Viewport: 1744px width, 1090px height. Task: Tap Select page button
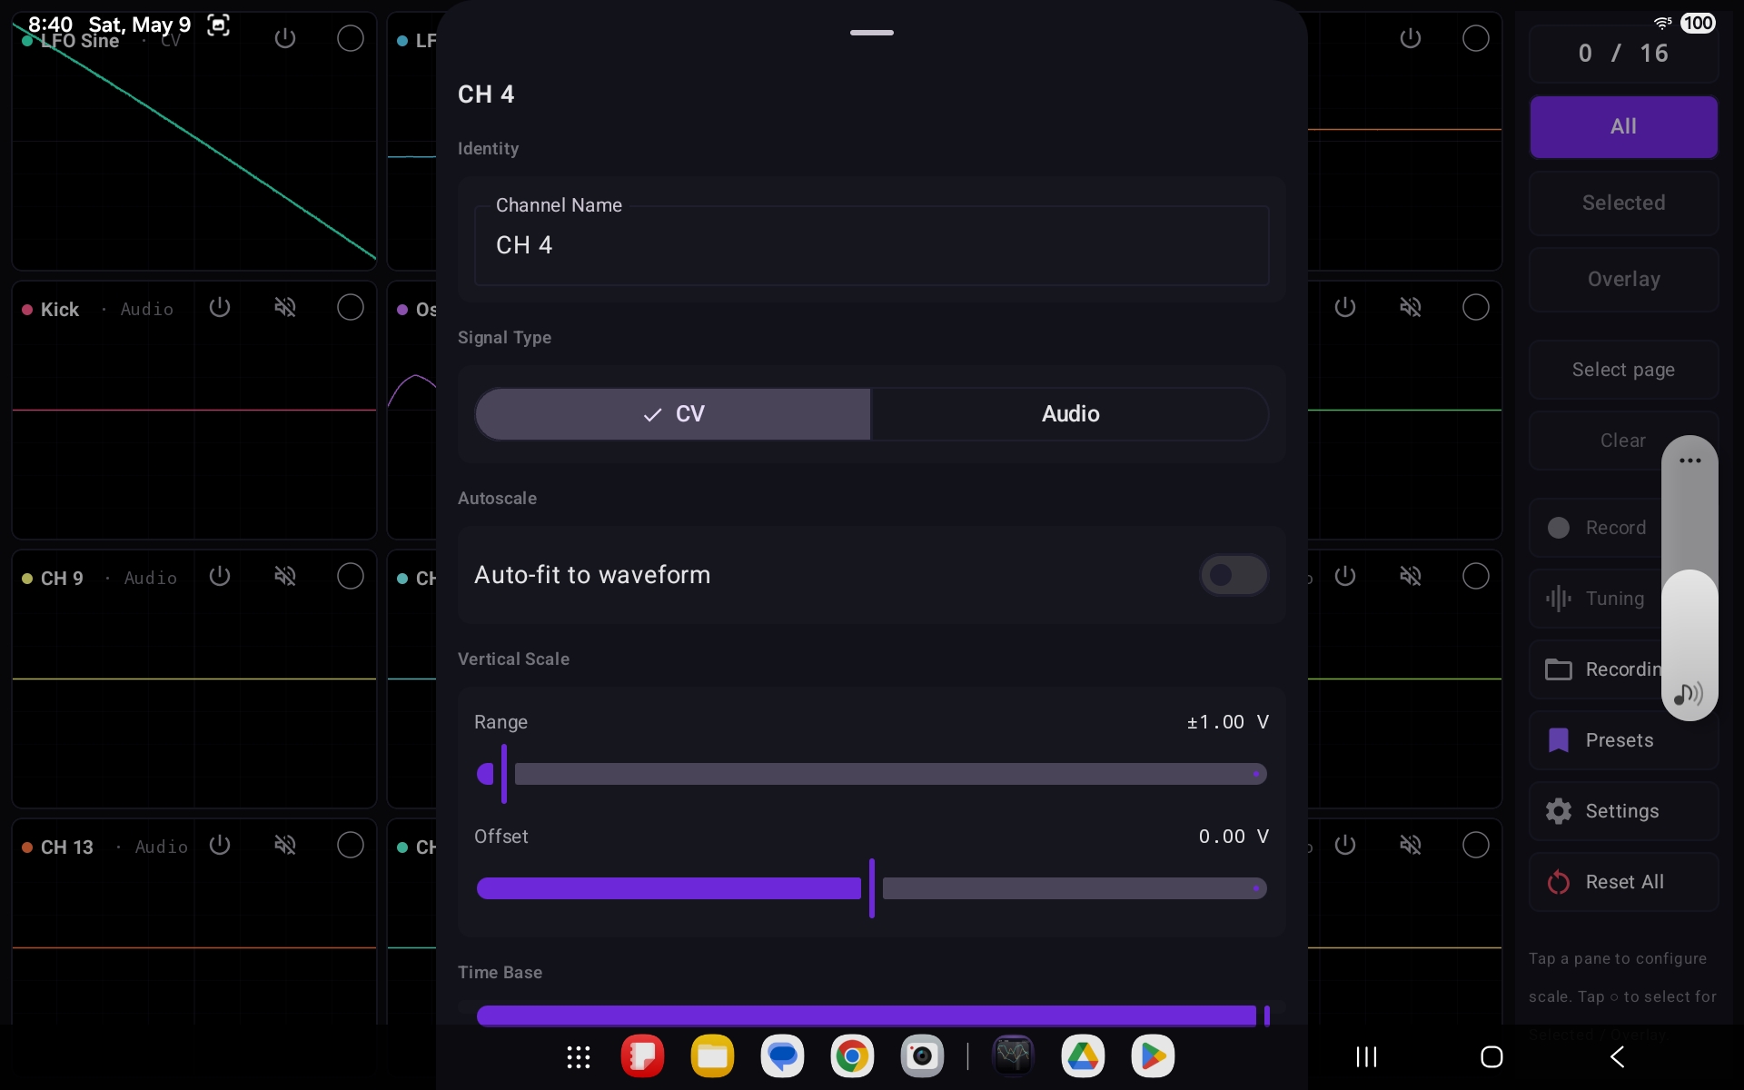click(1624, 370)
